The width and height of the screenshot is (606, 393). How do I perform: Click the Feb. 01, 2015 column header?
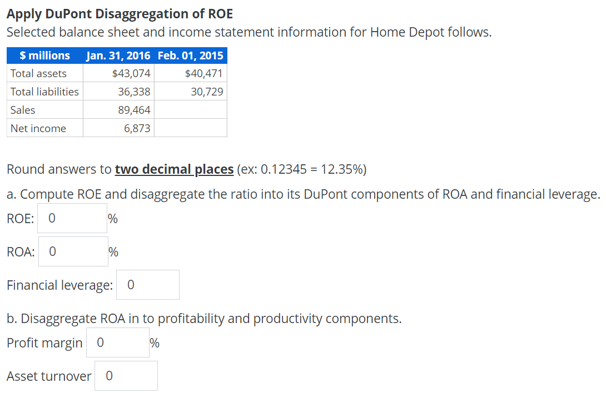[191, 55]
